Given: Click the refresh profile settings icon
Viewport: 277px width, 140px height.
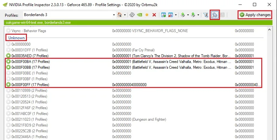Looking at the screenshot, I should point(132,15).
